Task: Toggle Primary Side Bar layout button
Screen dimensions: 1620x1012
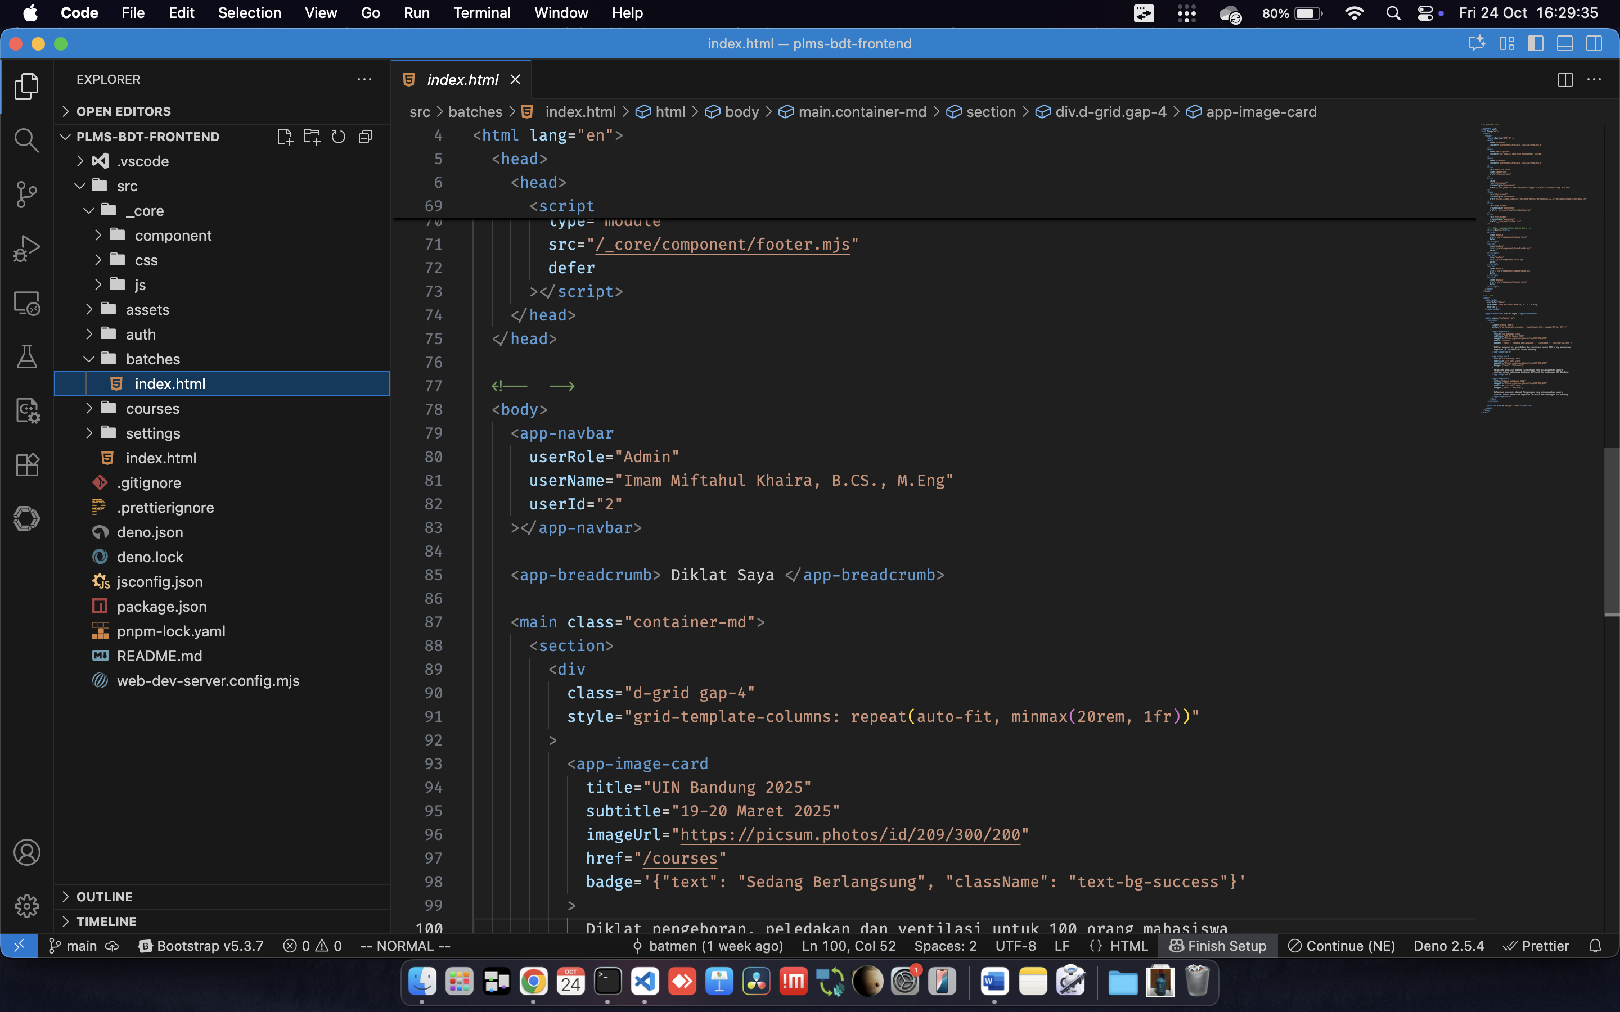Action: (1535, 43)
